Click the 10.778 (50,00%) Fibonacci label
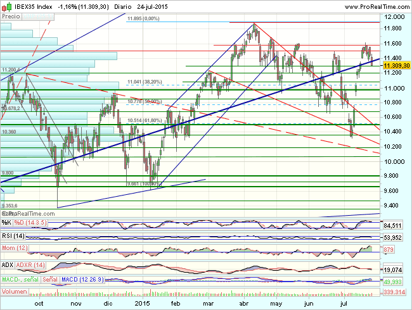Screen dimensions: 412x310 tap(145, 101)
